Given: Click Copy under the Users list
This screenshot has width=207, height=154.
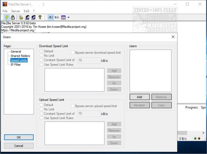Looking at the screenshot, I should [161, 105].
